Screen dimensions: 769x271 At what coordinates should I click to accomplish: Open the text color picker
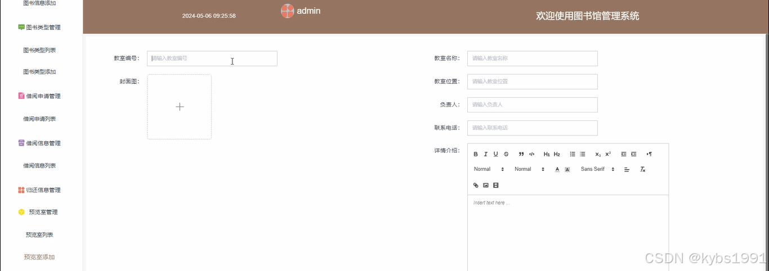pos(557,169)
